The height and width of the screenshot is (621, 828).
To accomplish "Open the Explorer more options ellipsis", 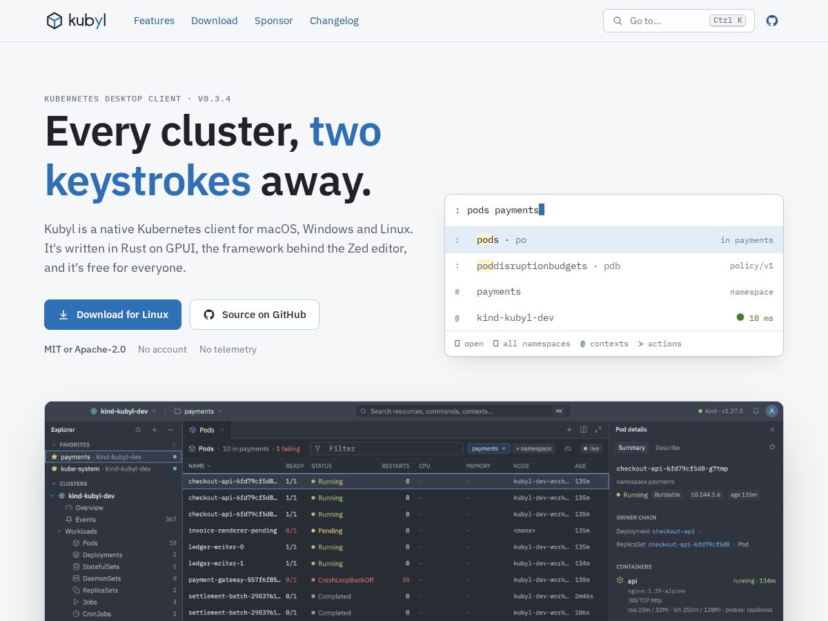I will 171,430.
